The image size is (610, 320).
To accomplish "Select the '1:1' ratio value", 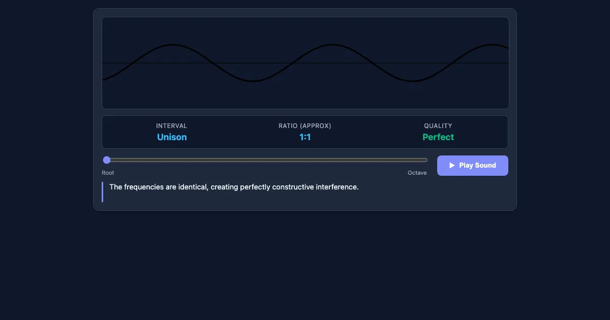I will pyautogui.click(x=305, y=137).
